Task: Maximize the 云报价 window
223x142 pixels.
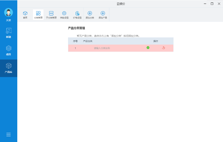Action: [212, 4]
